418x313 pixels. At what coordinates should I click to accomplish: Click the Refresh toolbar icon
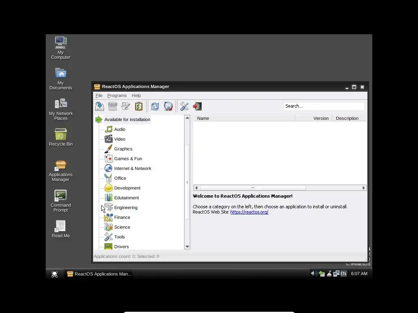(x=155, y=106)
